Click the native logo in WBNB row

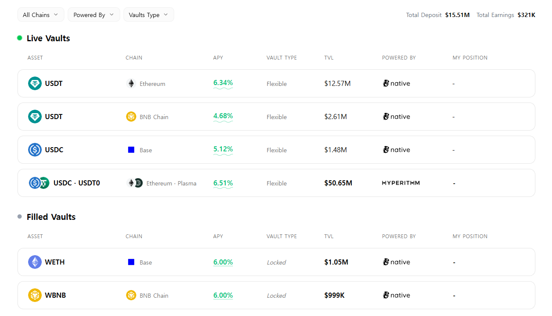[x=396, y=295]
